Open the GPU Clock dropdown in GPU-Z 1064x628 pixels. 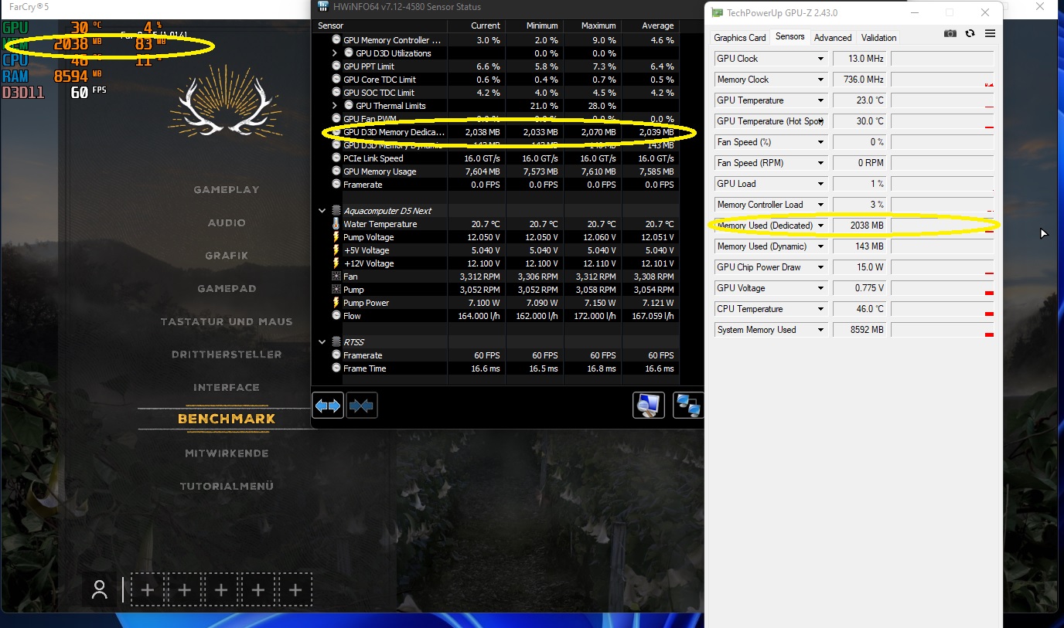click(x=821, y=59)
